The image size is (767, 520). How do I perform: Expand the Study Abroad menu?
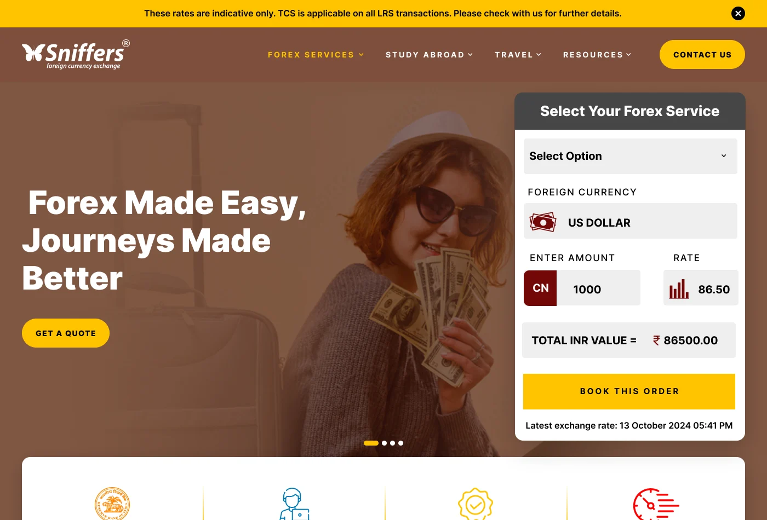click(429, 55)
